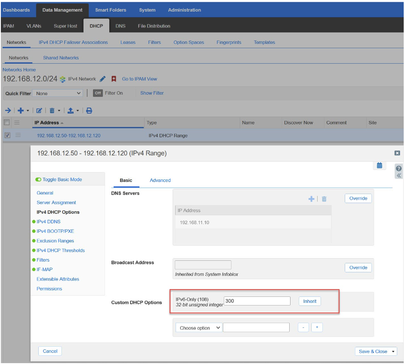Open the Choose option dropdown

pyautogui.click(x=199, y=328)
